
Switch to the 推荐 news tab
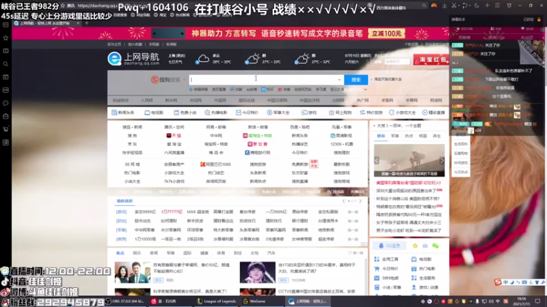(x=381, y=136)
